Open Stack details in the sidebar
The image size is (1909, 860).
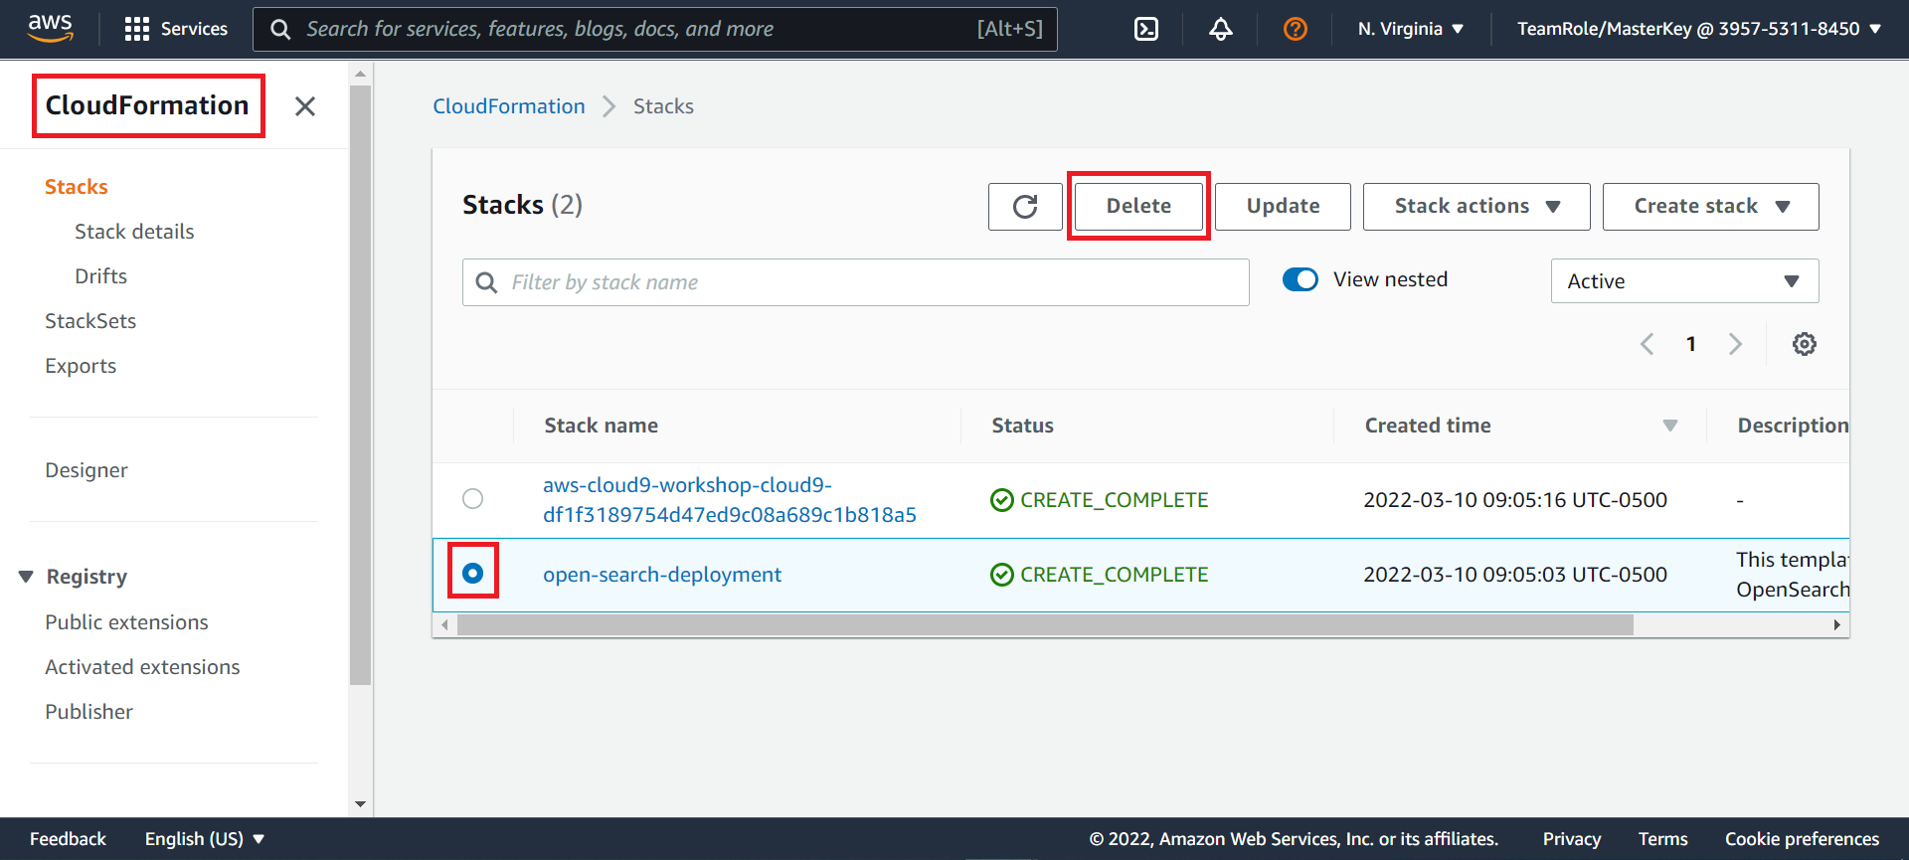pyautogui.click(x=134, y=232)
